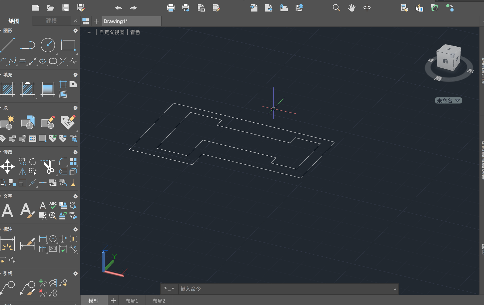The image size is (484, 305).
Task: Click the Undo arrow
Action: click(x=118, y=8)
